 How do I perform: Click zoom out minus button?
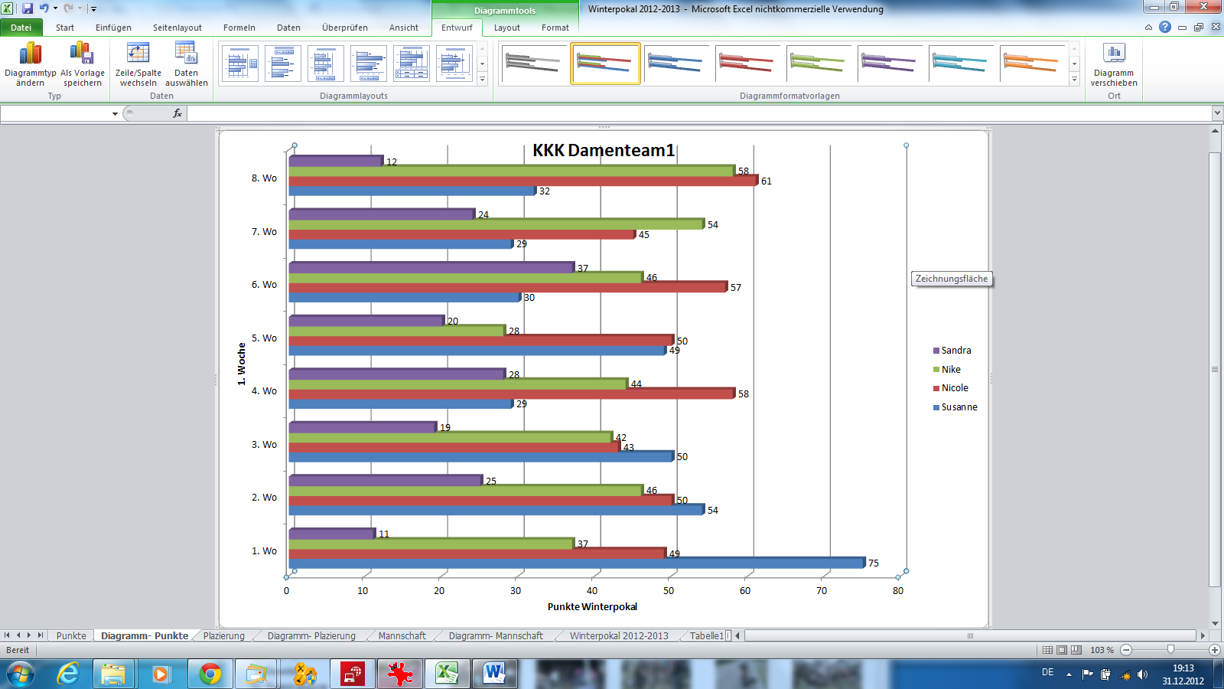click(x=1126, y=650)
